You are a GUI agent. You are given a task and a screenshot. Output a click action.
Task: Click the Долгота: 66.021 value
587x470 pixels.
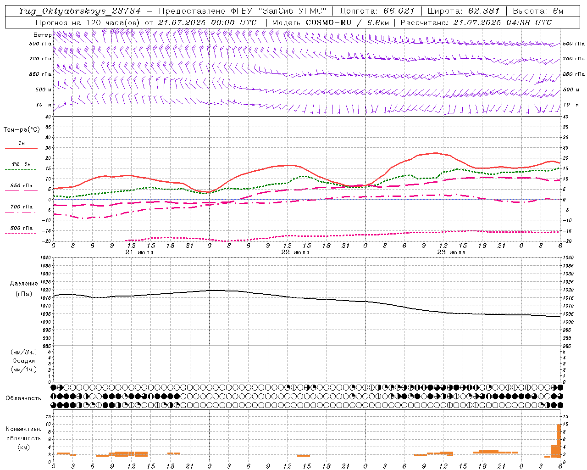[377, 11]
